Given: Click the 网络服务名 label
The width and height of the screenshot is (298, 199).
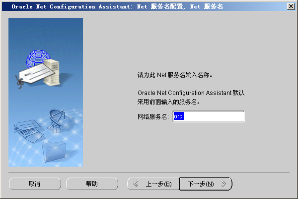Looking at the screenshot, I should click(x=153, y=116).
